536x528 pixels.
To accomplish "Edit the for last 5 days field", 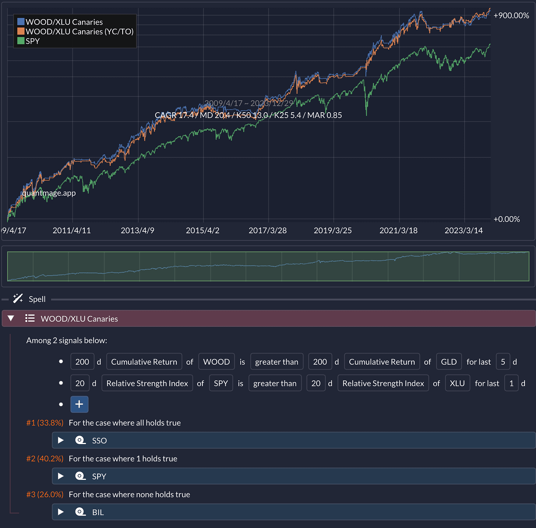I will coord(503,362).
